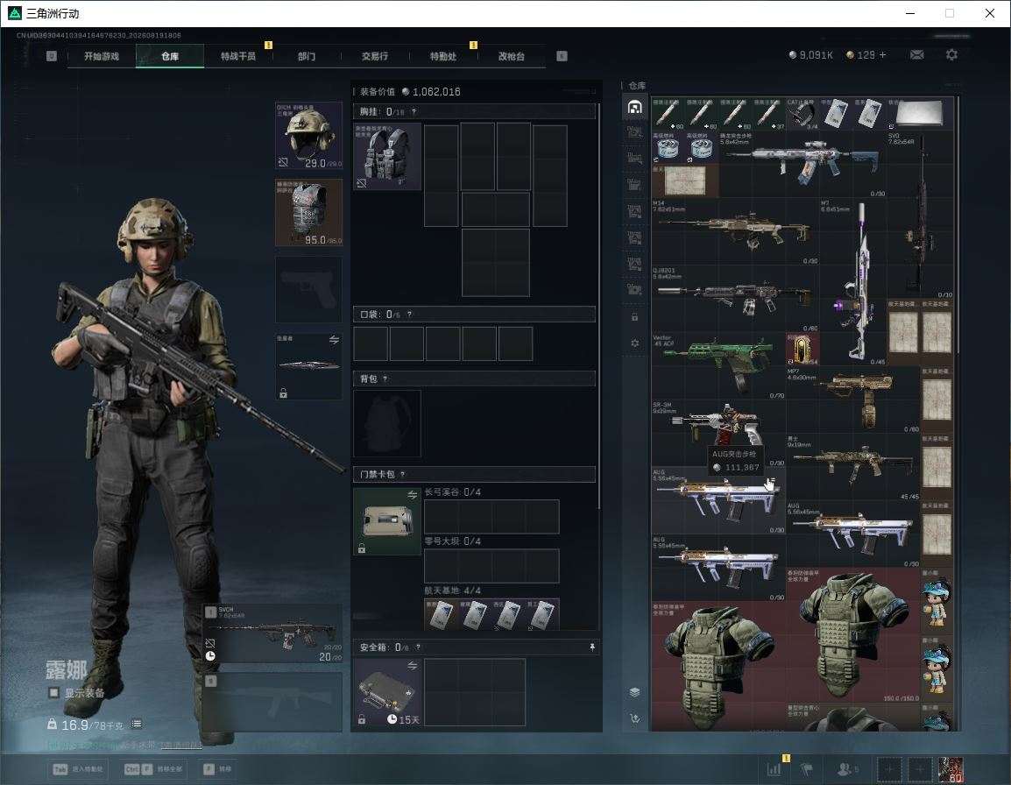Image resolution: width=1011 pixels, height=785 pixels.
Task: Open stats bar chart icon in bottom bar
Action: [x=774, y=769]
